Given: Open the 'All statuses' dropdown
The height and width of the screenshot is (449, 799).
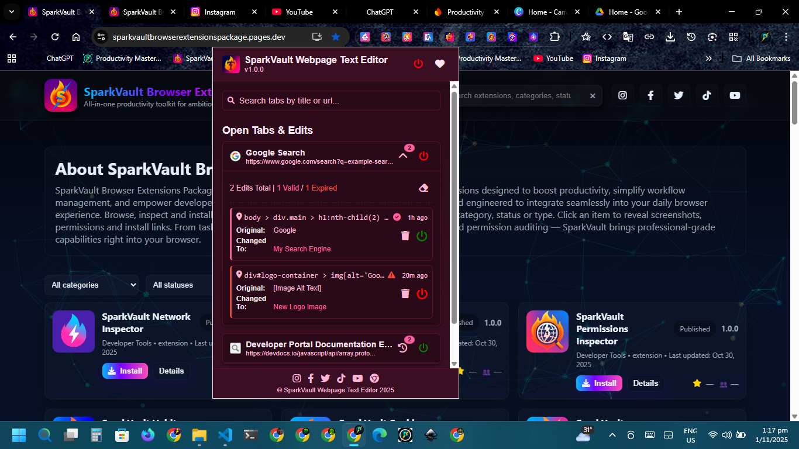Looking at the screenshot, I should 178,285.
